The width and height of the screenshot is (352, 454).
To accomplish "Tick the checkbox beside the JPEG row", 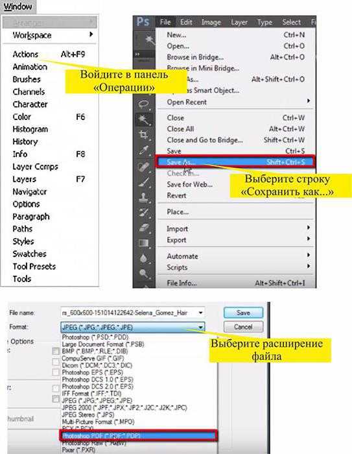I will (56, 399).
